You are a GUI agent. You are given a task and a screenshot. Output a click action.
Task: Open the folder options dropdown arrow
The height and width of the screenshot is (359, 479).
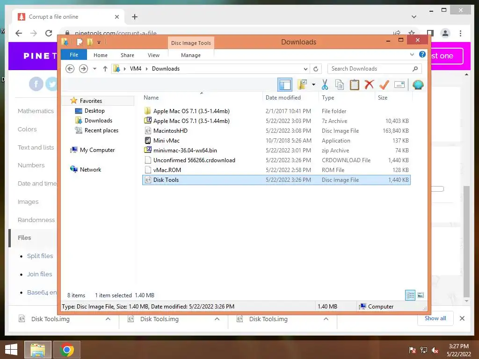click(x=313, y=85)
